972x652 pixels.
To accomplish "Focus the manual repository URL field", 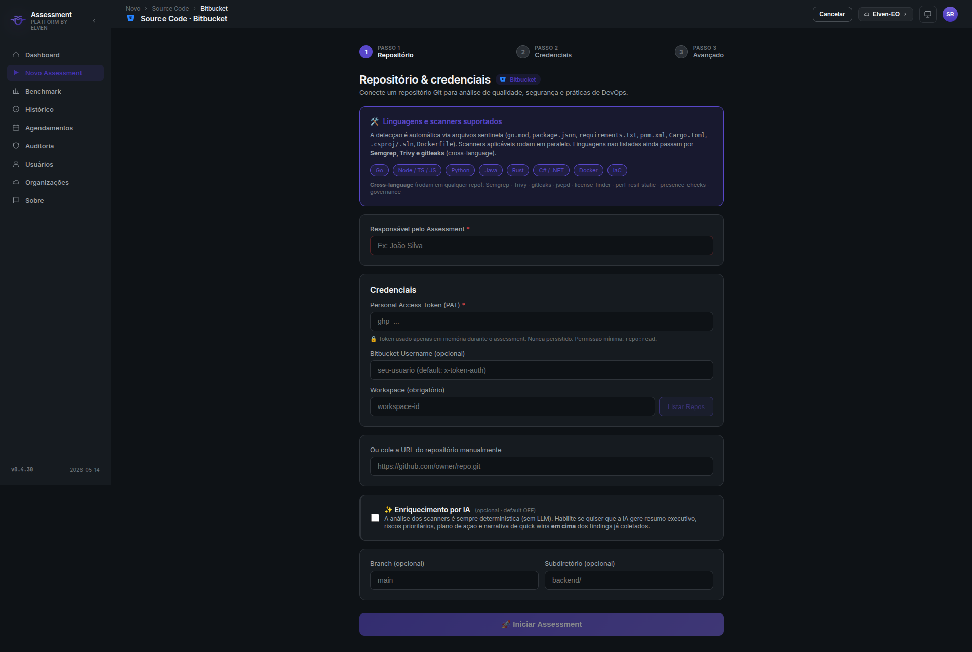I will click(541, 466).
